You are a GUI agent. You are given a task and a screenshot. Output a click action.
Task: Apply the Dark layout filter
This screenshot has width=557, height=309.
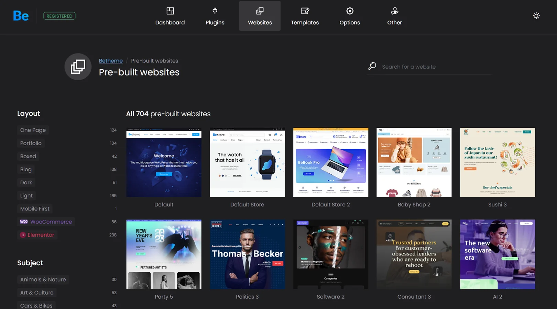26,183
